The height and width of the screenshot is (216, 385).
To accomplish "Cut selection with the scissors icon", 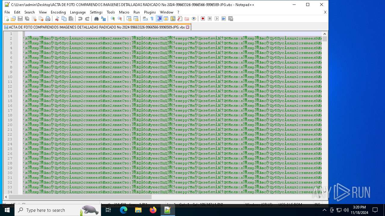I will click(x=57, y=19).
